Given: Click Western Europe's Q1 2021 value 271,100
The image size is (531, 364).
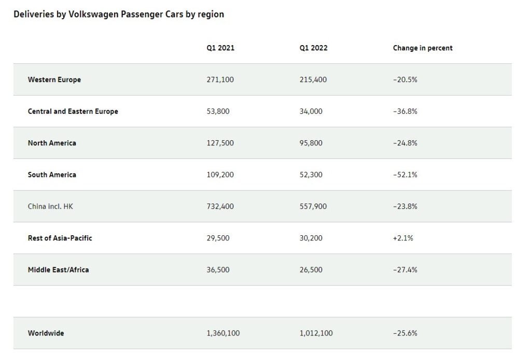Looking at the screenshot, I should coord(220,79).
